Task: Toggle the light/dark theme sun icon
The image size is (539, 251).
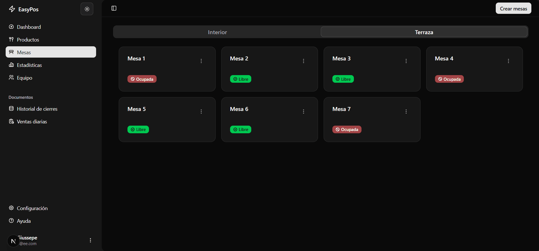Action: [x=87, y=9]
